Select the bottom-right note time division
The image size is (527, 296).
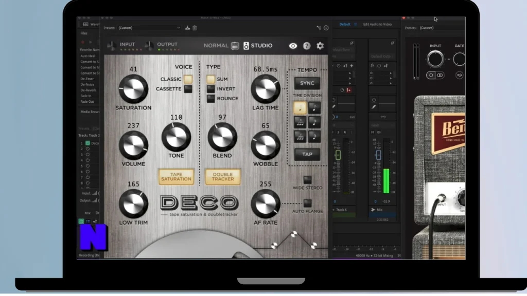(x=314, y=137)
